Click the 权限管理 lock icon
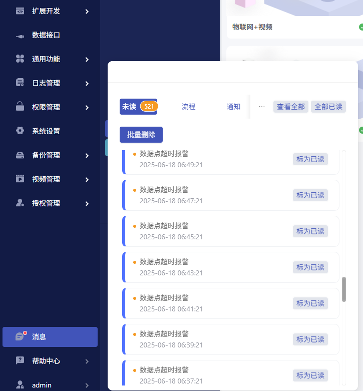363x391 pixels. coord(20,106)
